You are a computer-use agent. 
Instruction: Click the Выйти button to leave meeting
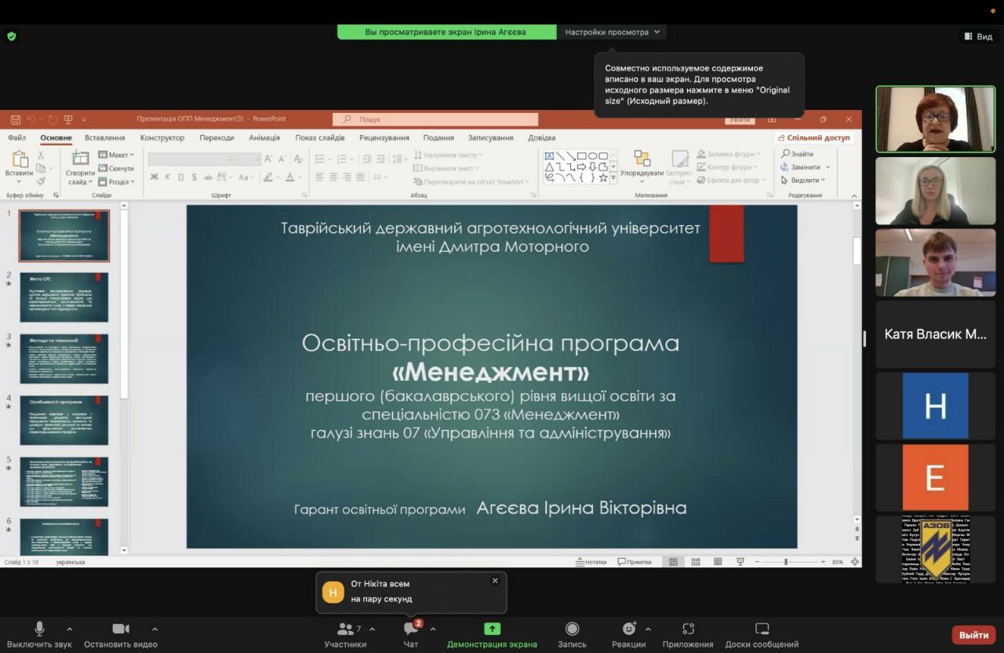973,634
